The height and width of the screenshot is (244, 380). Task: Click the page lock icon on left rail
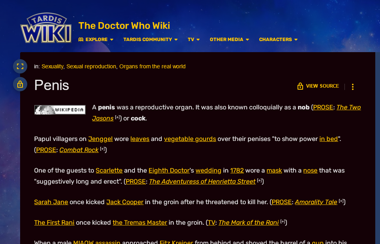click(x=20, y=84)
